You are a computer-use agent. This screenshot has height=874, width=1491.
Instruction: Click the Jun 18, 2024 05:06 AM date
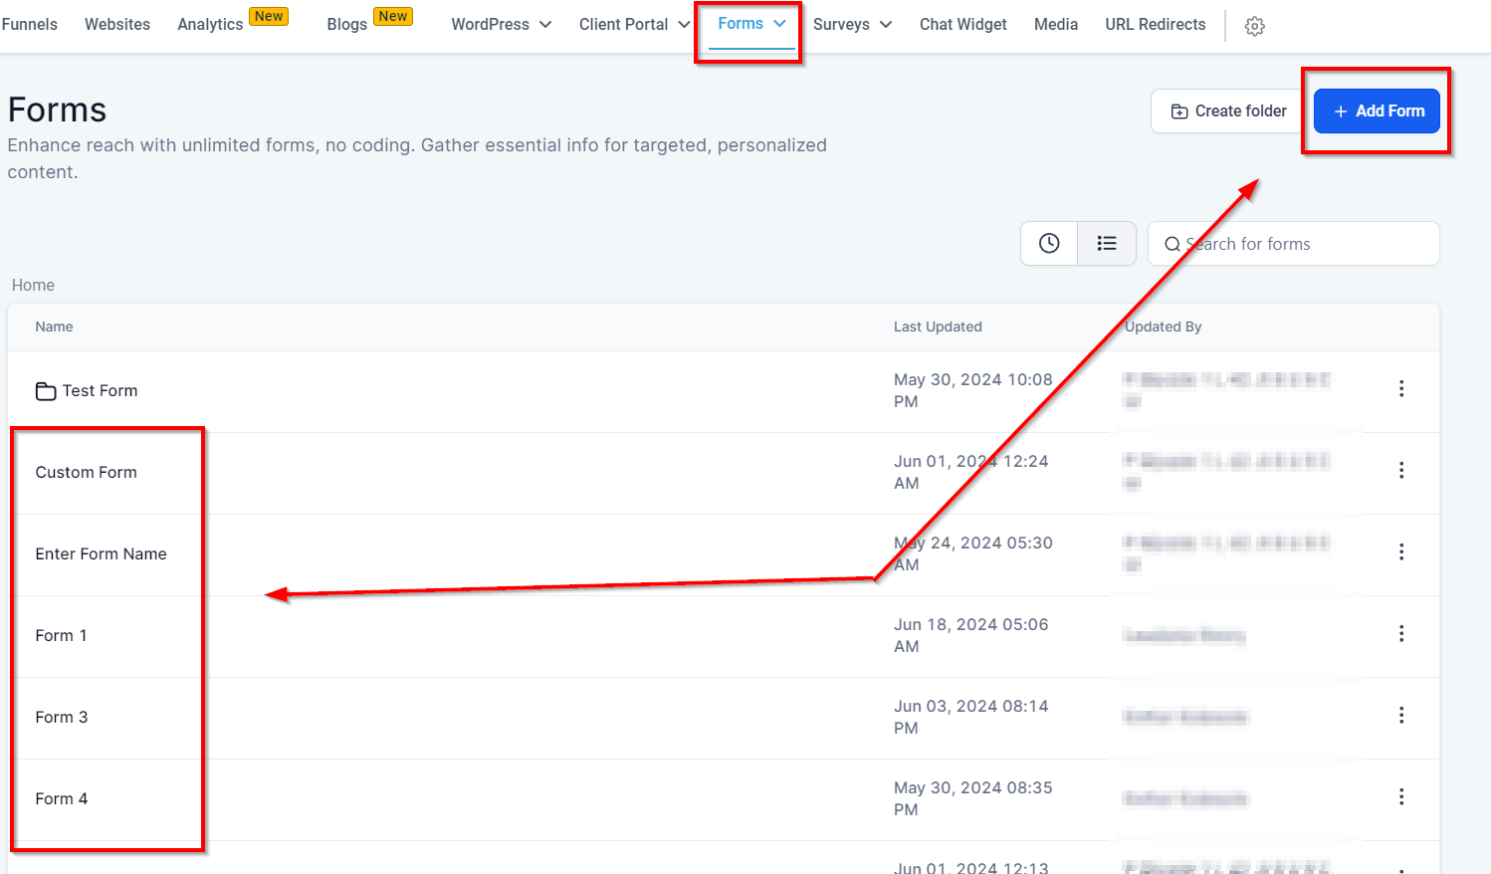click(x=970, y=635)
